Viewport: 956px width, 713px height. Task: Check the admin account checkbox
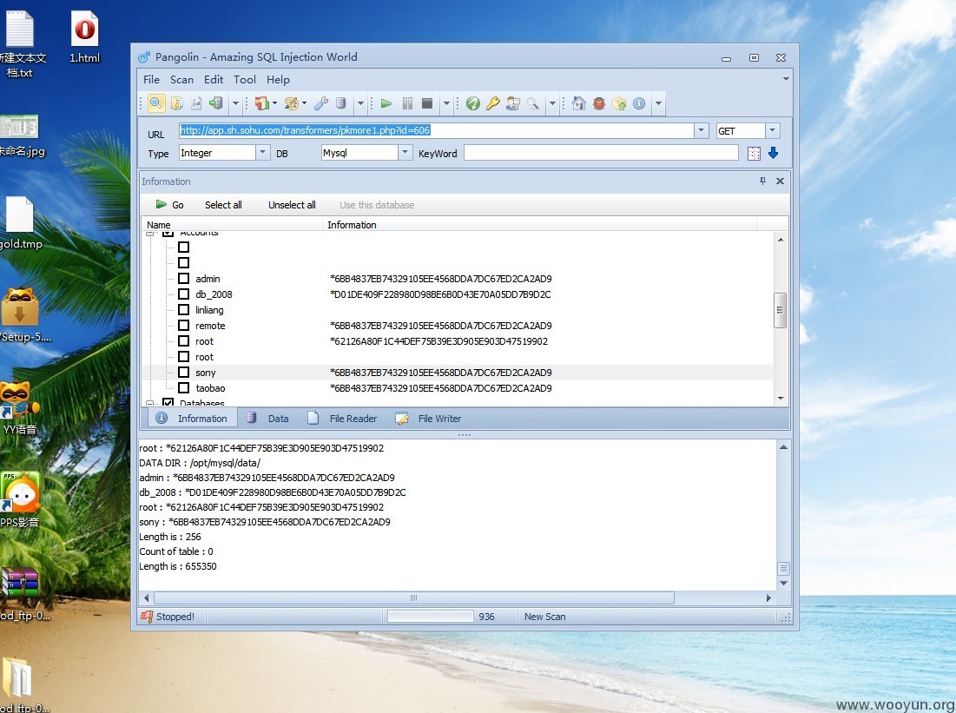coord(183,278)
